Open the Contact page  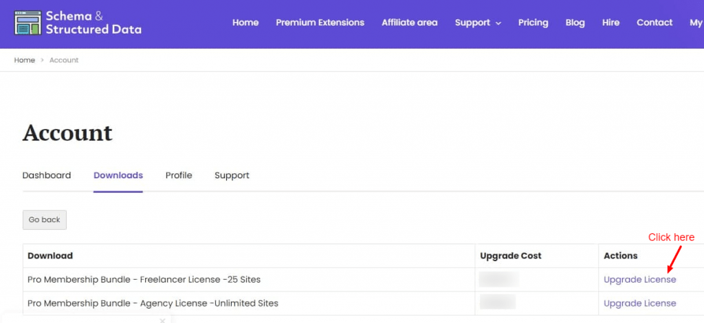pos(654,23)
